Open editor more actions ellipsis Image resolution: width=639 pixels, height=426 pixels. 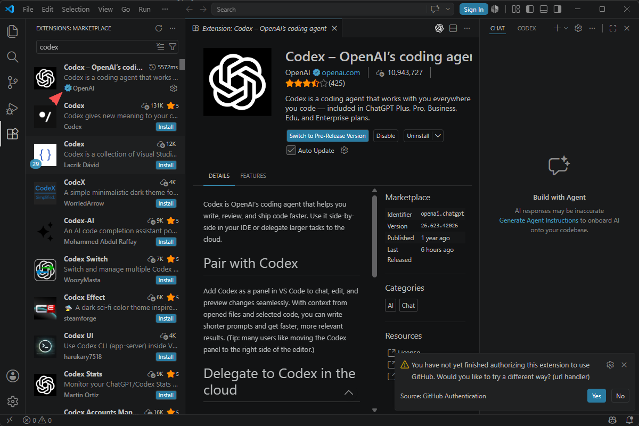[x=467, y=28]
